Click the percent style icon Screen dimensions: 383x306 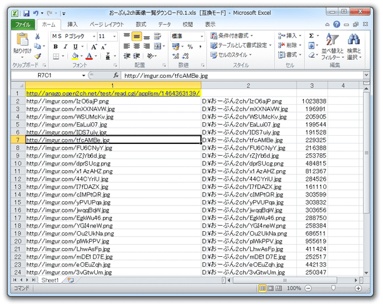point(190,47)
